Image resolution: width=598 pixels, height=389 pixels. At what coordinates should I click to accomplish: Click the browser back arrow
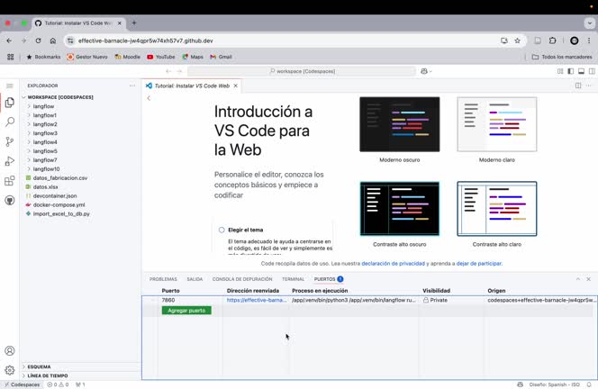(x=9, y=41)
